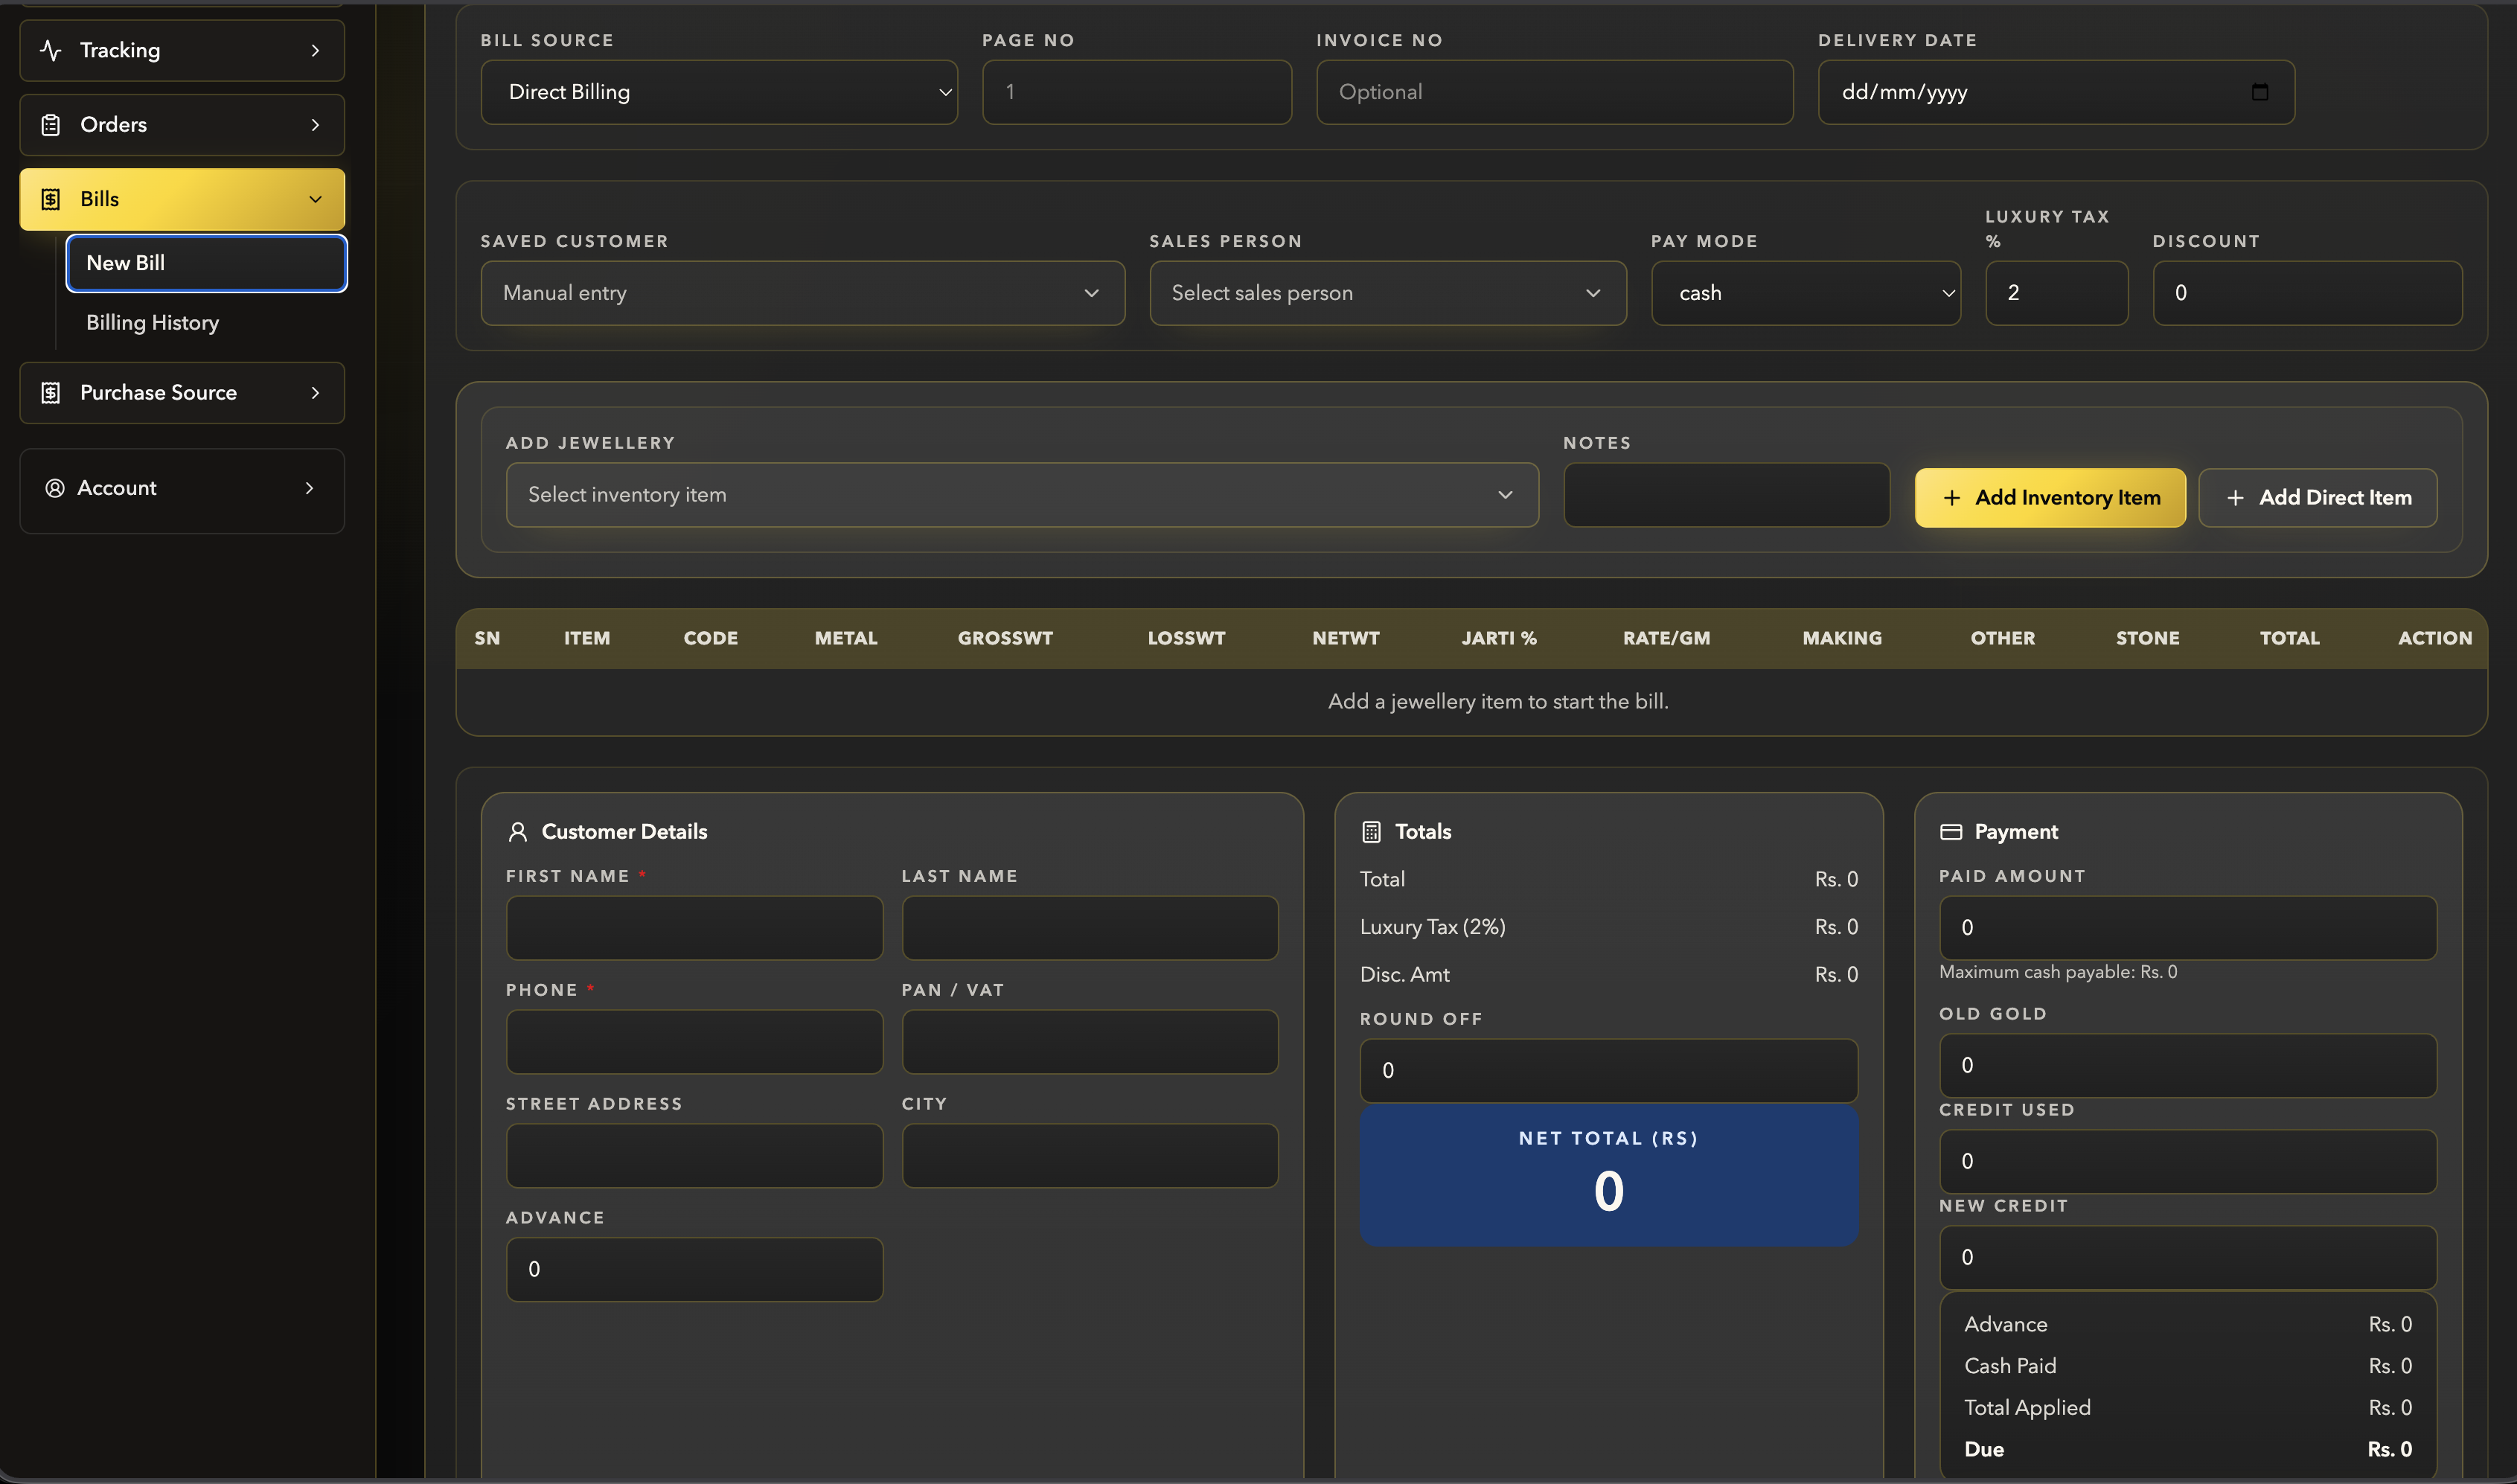2517x1484 pixels.
Task: Click the NET TOTAL (RS) blue panel
Action: point(1609,1176)
